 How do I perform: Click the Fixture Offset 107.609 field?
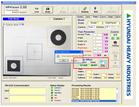coord(83,65)
